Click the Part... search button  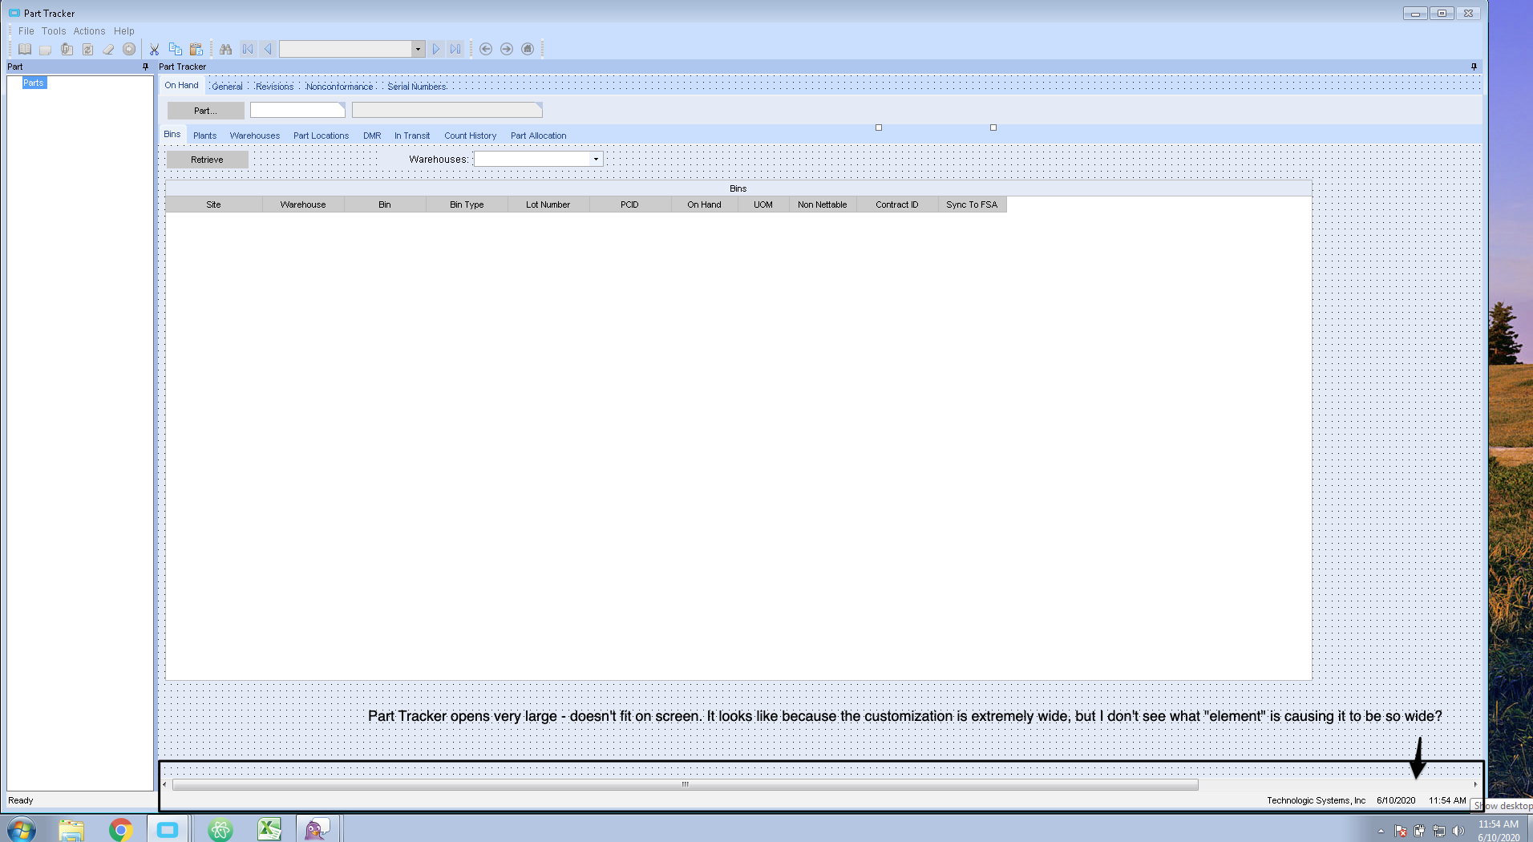click(205, 111)
